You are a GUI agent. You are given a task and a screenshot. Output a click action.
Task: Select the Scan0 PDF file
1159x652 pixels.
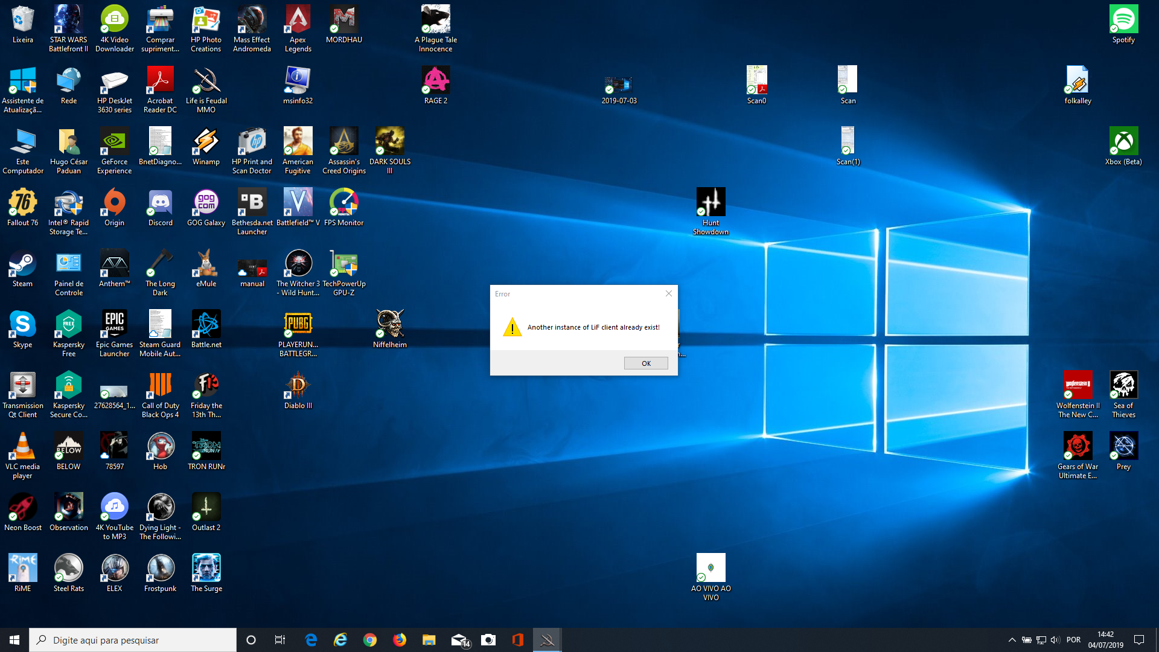coord(757,86)
